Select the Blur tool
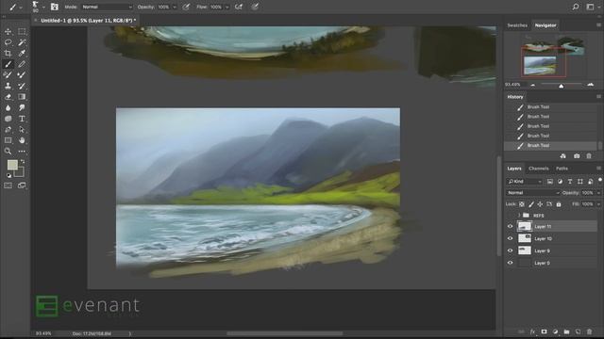 pyautogui.click(x=8, y=107)
